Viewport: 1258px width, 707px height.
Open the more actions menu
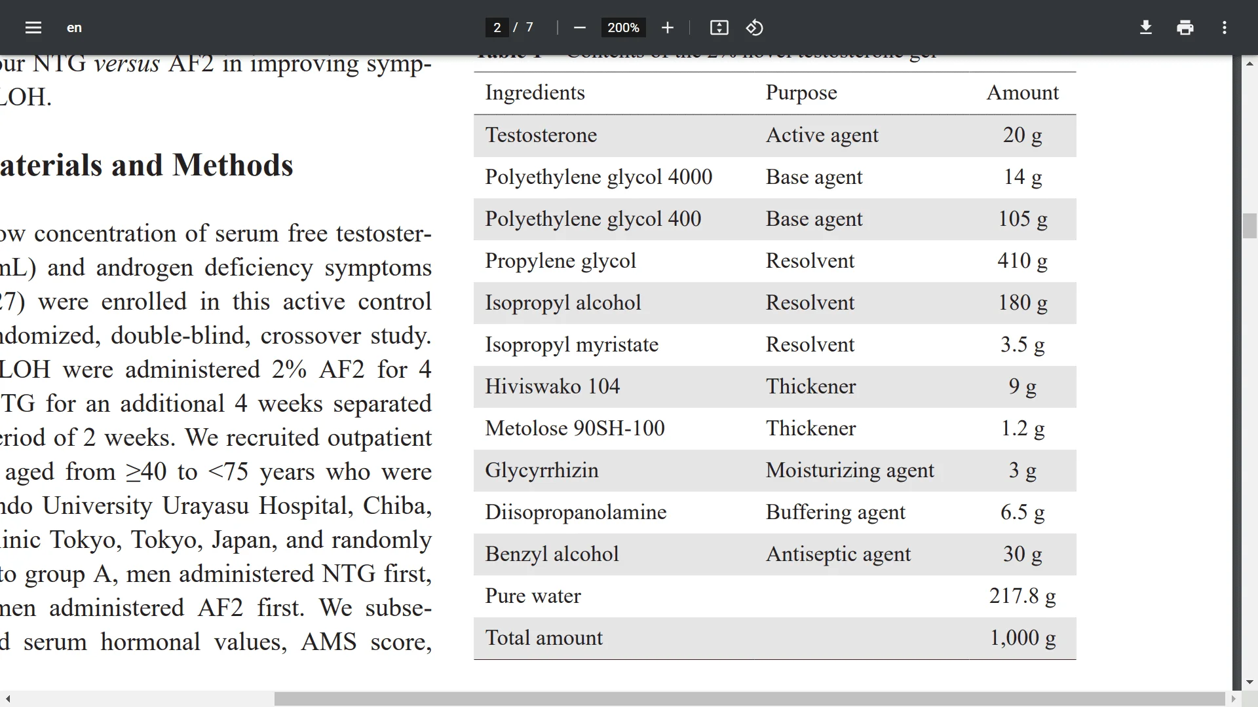click(x=1224, y=27)
